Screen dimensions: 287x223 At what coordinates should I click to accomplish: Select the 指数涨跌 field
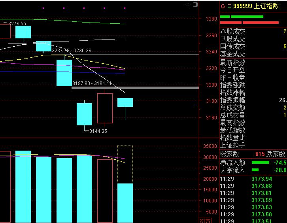tap(253, 85)
